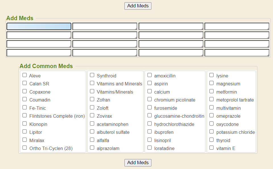Focus the bottom-left Add Meds text field
This screenshot has width=273, height=169.
39,53
